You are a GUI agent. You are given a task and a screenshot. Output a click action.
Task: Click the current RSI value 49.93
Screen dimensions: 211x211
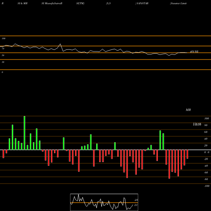click(x=194, y=51)
